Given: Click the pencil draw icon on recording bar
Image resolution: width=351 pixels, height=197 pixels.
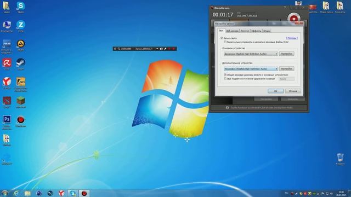Looking at the screenshot, I should click(x=165, y=49).
